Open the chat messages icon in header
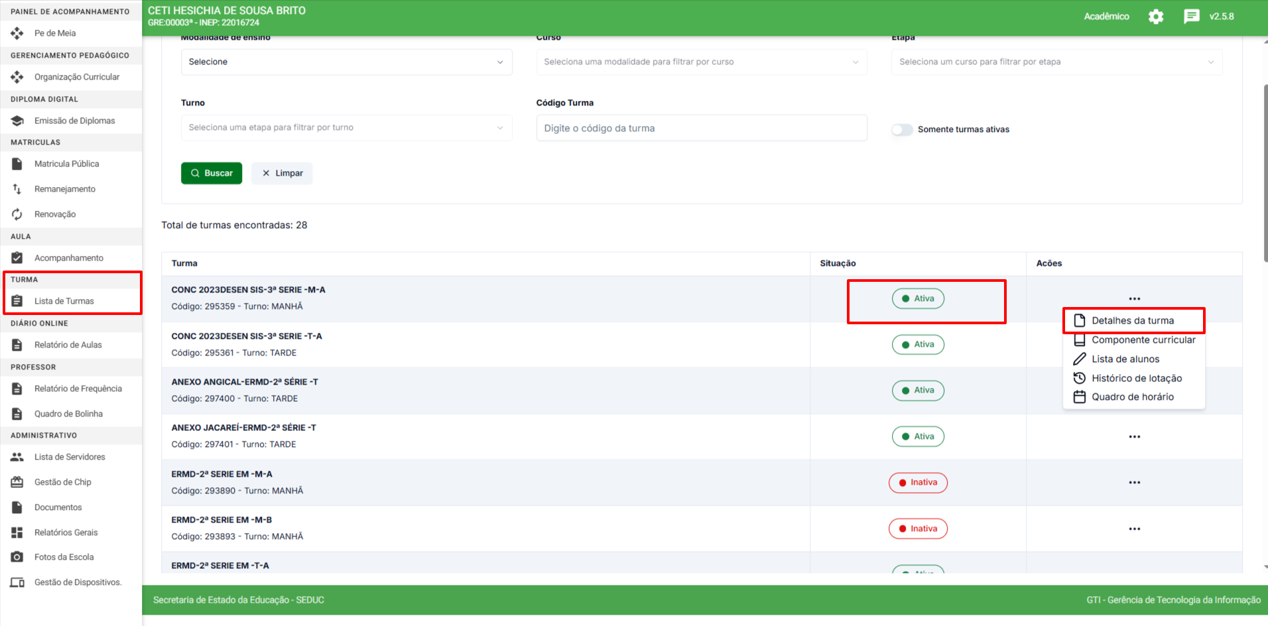Screen dimensions: 1268x626 point(1191,17)
